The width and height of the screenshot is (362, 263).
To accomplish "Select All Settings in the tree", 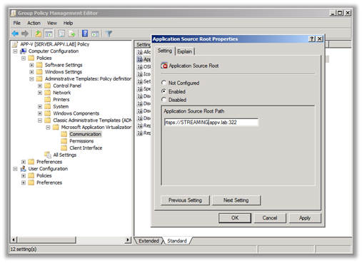I will coord(65,155).
